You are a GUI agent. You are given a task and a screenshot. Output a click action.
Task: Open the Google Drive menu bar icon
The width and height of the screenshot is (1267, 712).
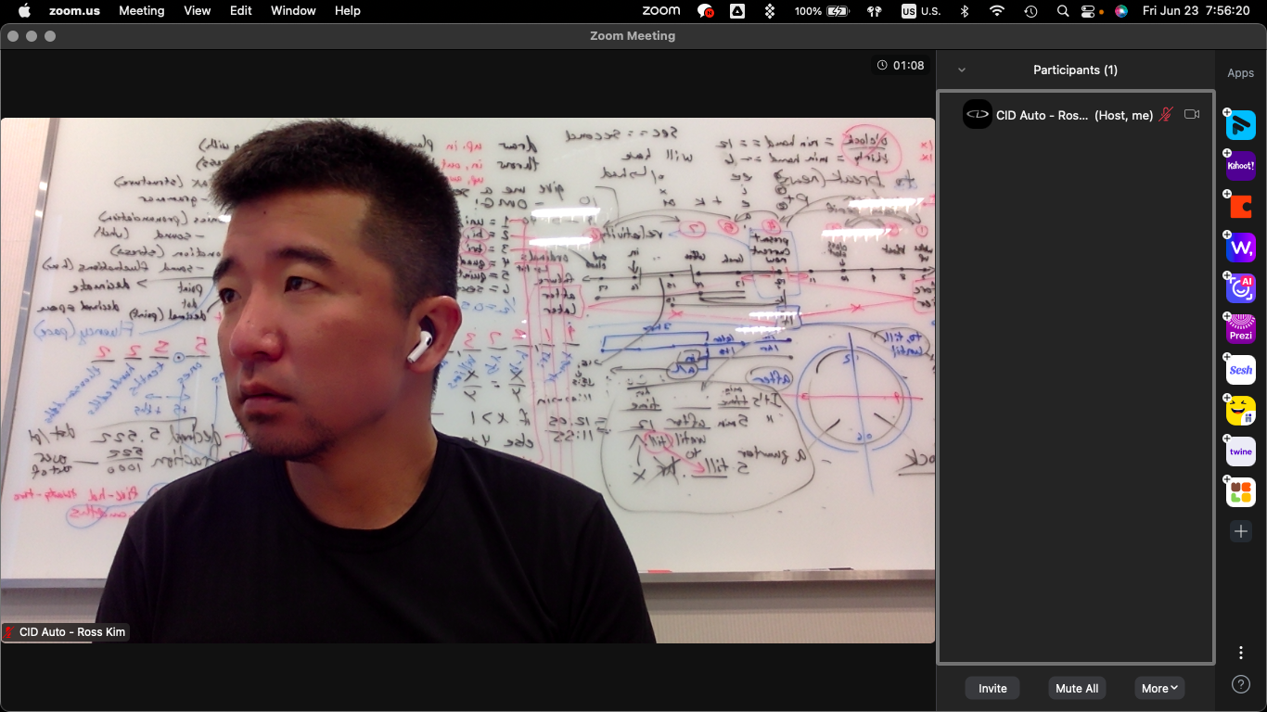click(736, 11)
